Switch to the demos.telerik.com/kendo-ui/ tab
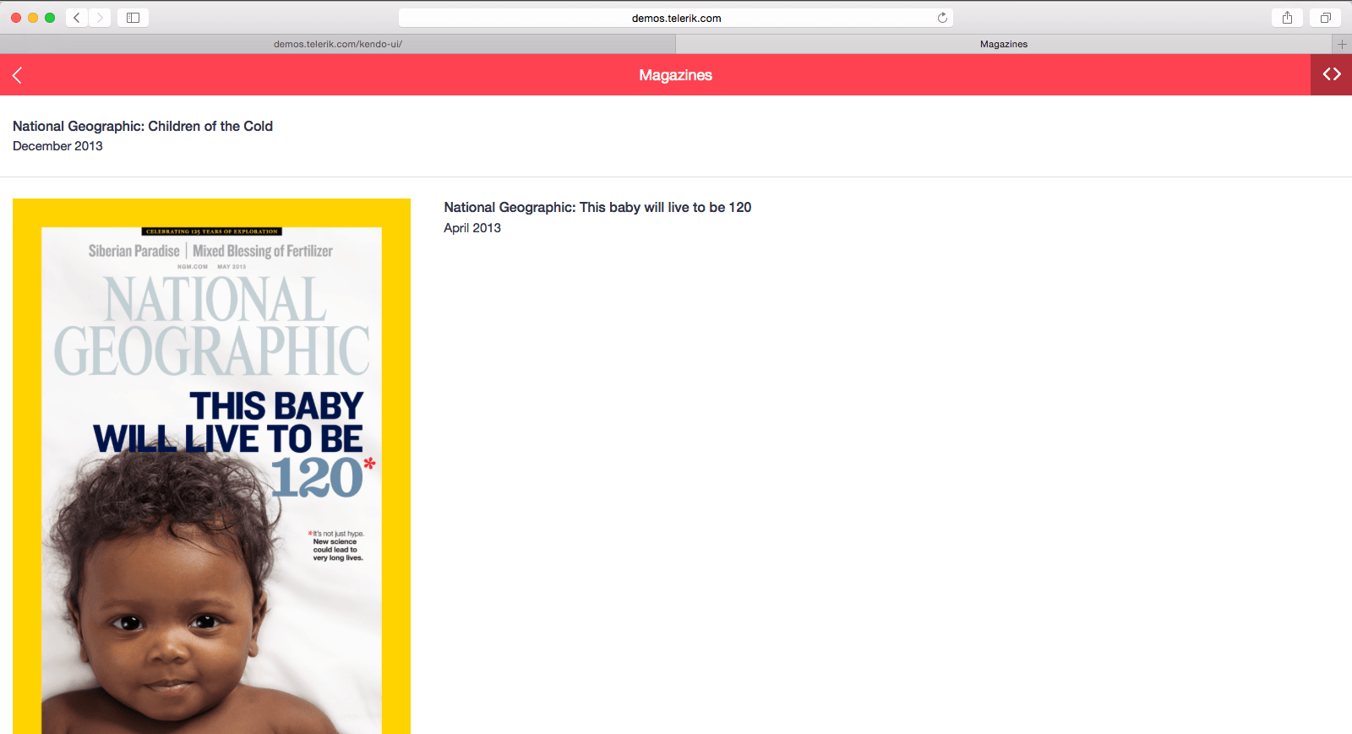The image size is (1352, 734). pos(338,44)
